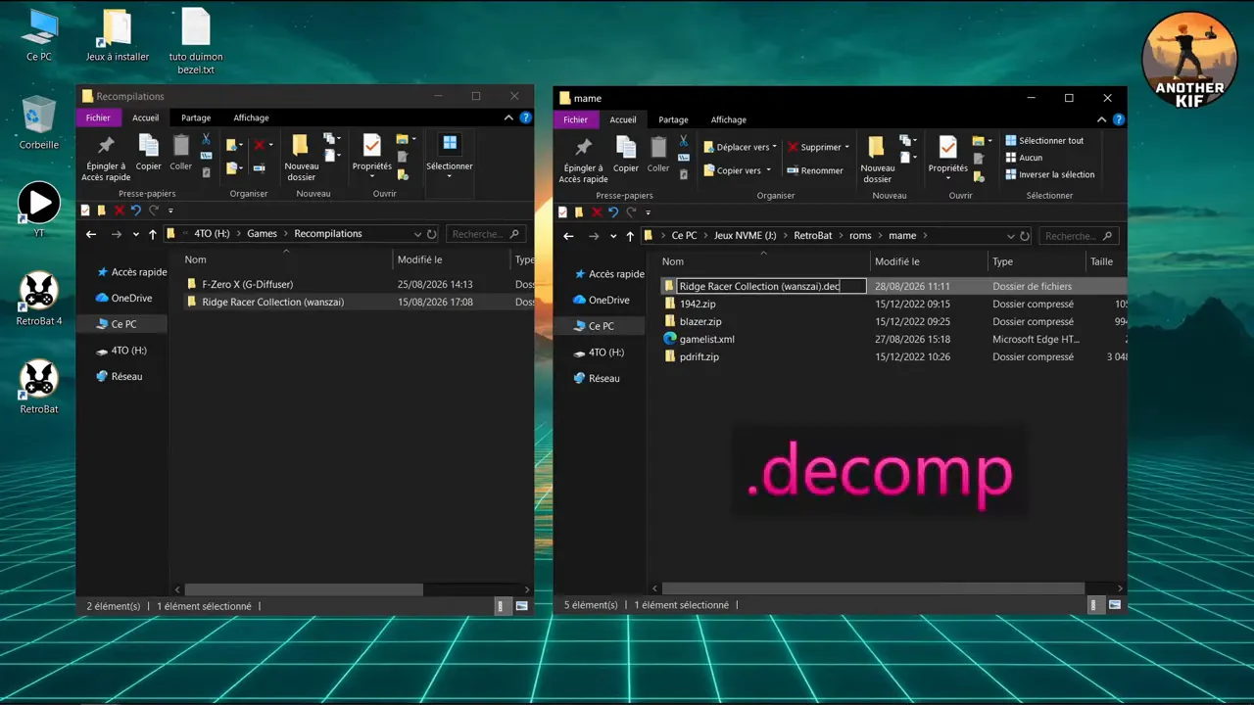Image resolution: width=1254 pixels, height=705 pixels.
Task: Click Nouveau dossier in Recompilations window
Action: 302,158
